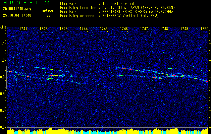Click the 0.9 frequency axis label
Image resolution: width=211 pixels, height=134 pixels.
[3, 77]
